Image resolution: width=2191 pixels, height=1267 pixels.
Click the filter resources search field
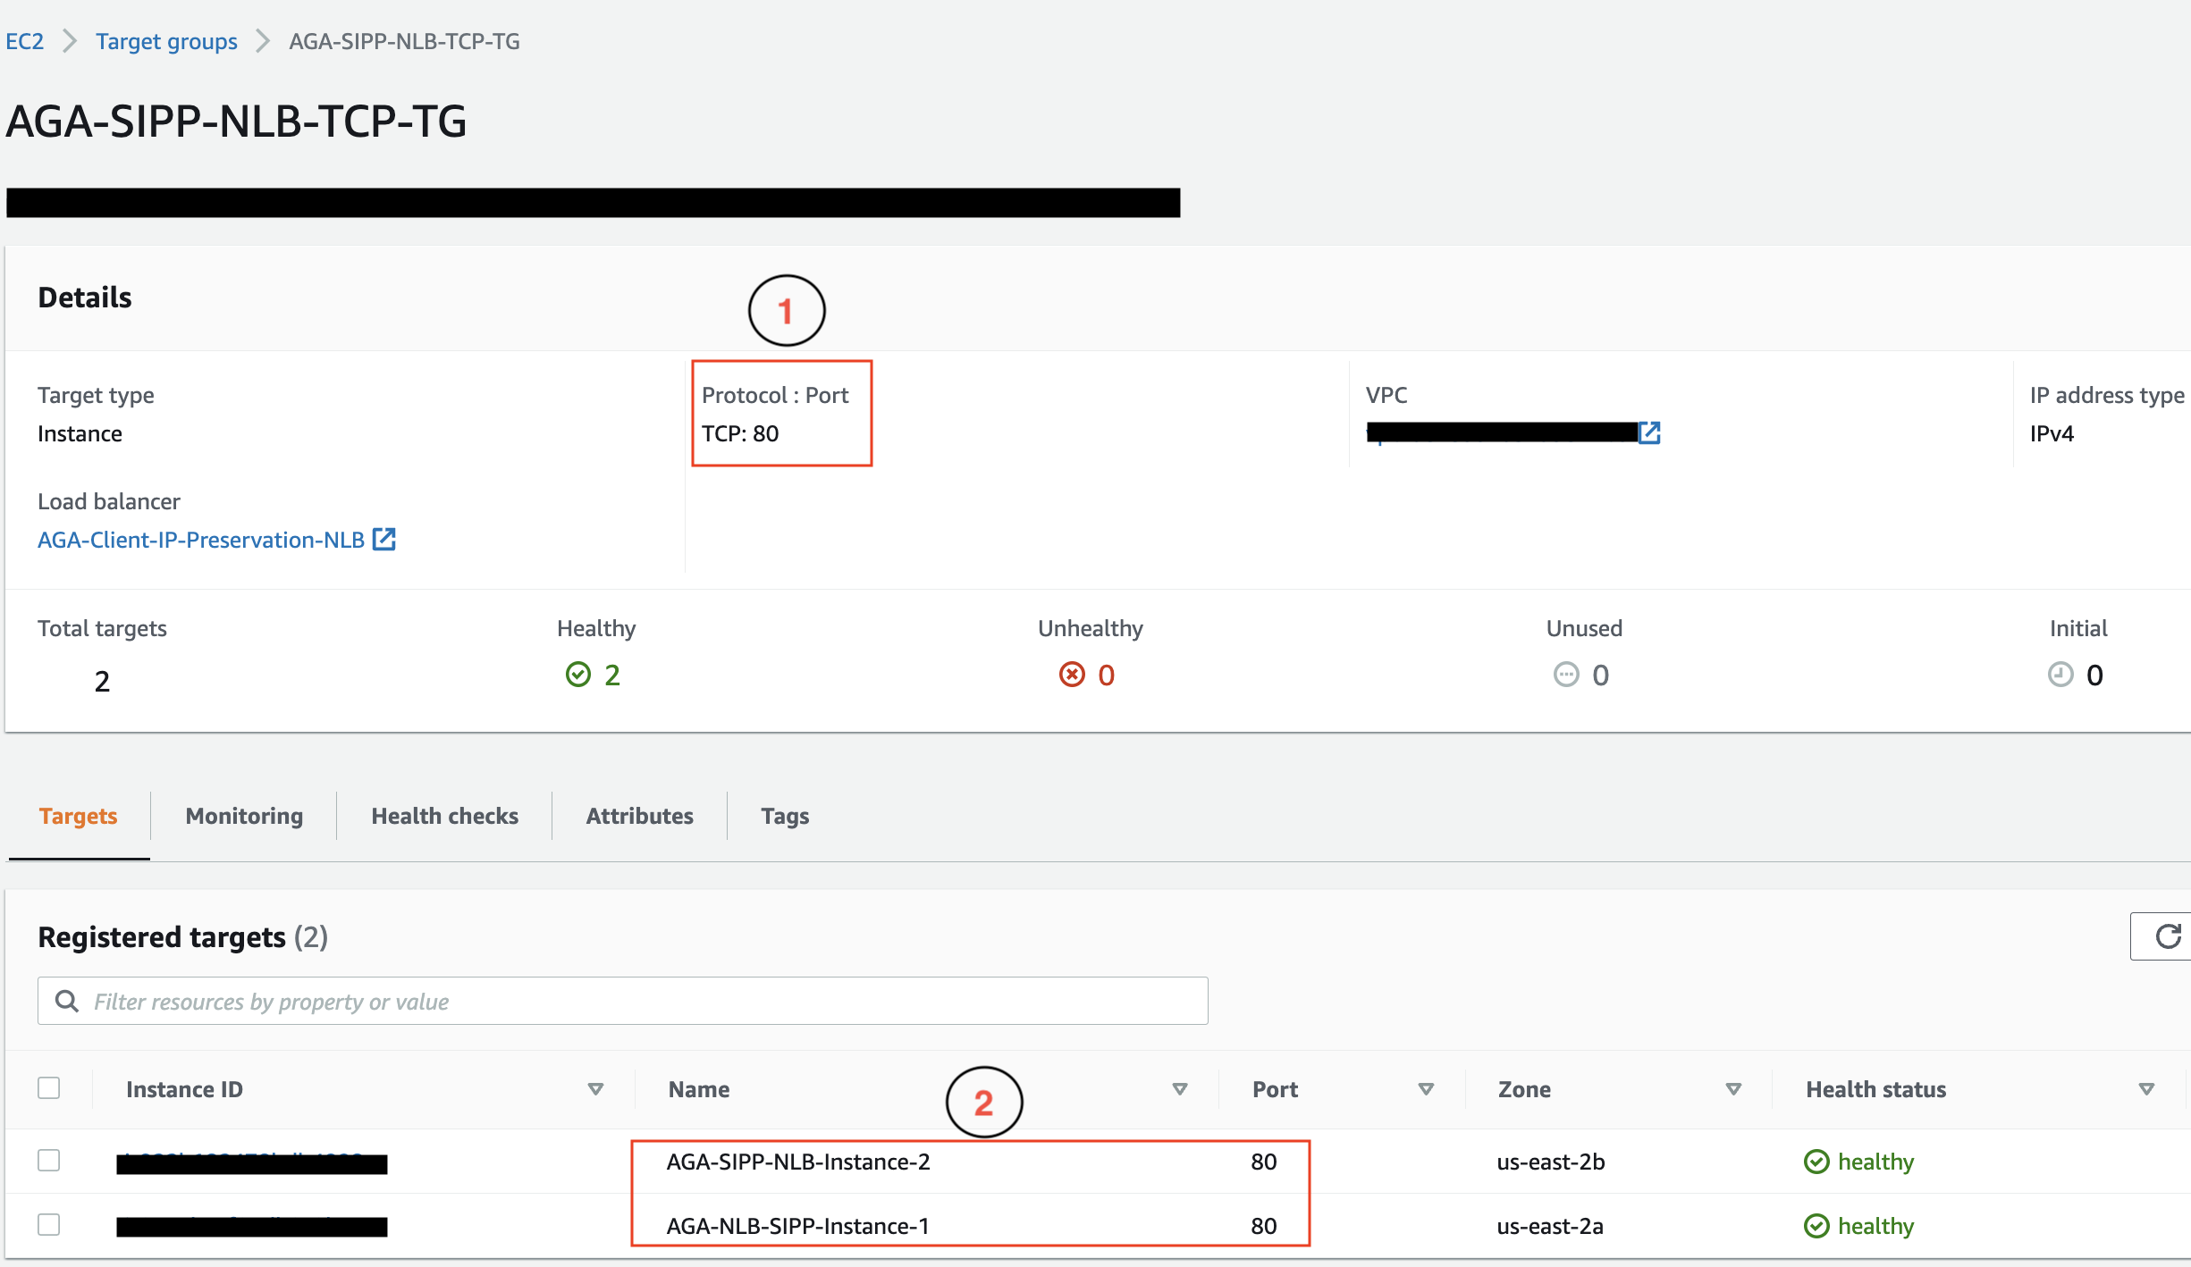click(626, 1001)
